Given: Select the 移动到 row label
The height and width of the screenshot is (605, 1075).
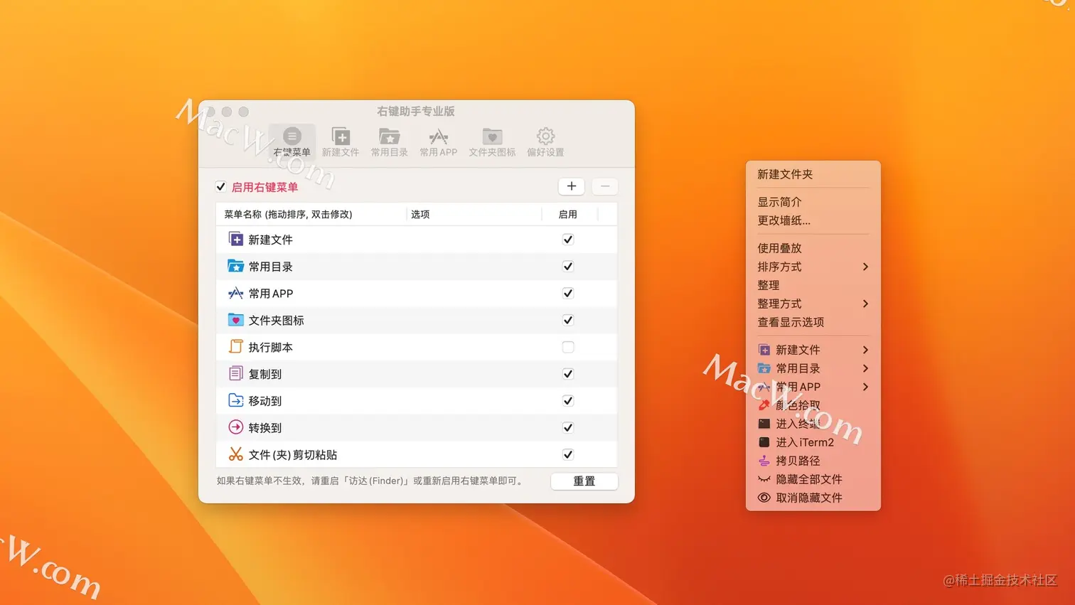Looking at the screenshot, I should [x=265, y=401].
